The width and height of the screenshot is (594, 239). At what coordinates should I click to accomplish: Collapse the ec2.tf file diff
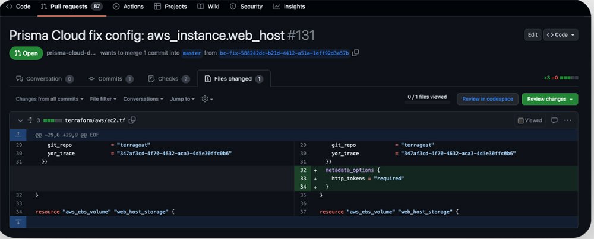[20, 120]
